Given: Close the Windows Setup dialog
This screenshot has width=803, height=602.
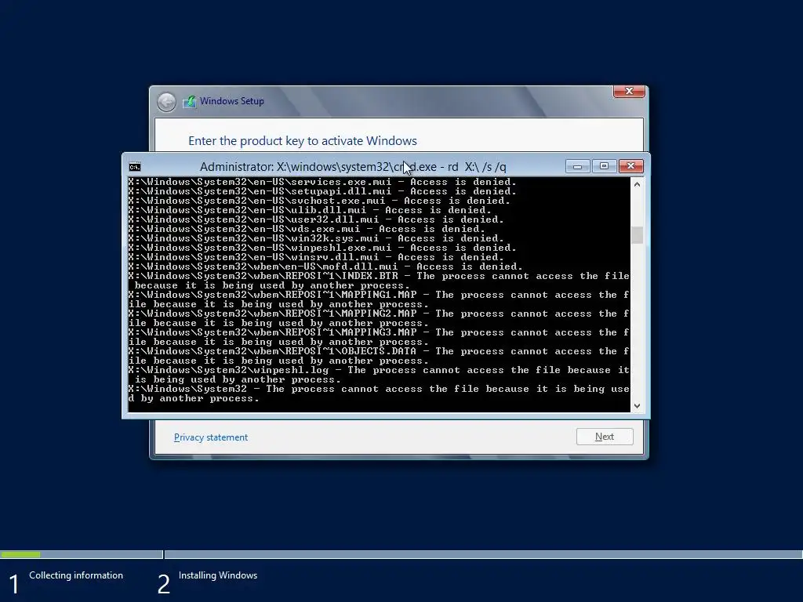Looking at the screenshot, I should 629,91.
